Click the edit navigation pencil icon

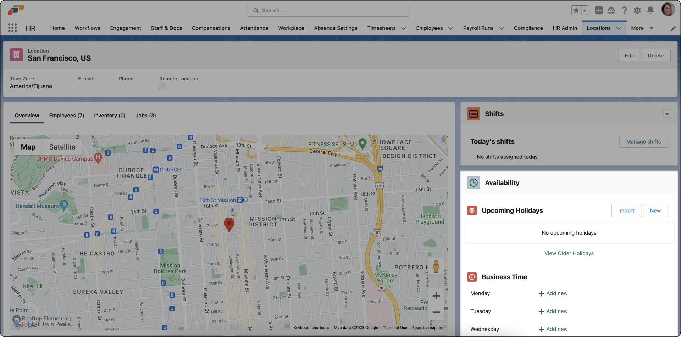(x=673, y=28)
